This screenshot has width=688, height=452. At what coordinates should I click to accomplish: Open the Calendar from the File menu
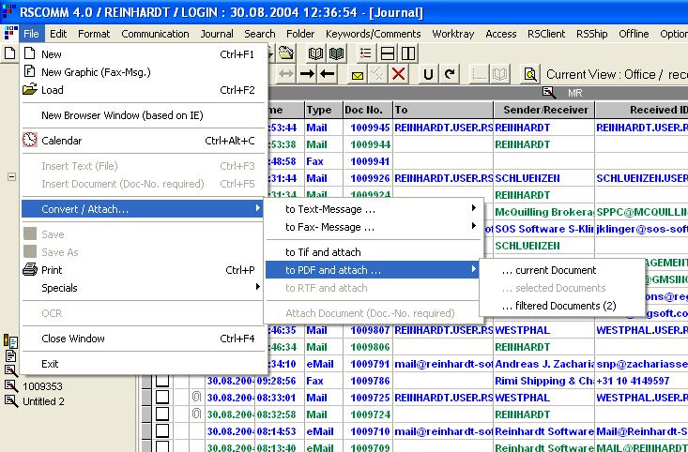pos(62,141)
